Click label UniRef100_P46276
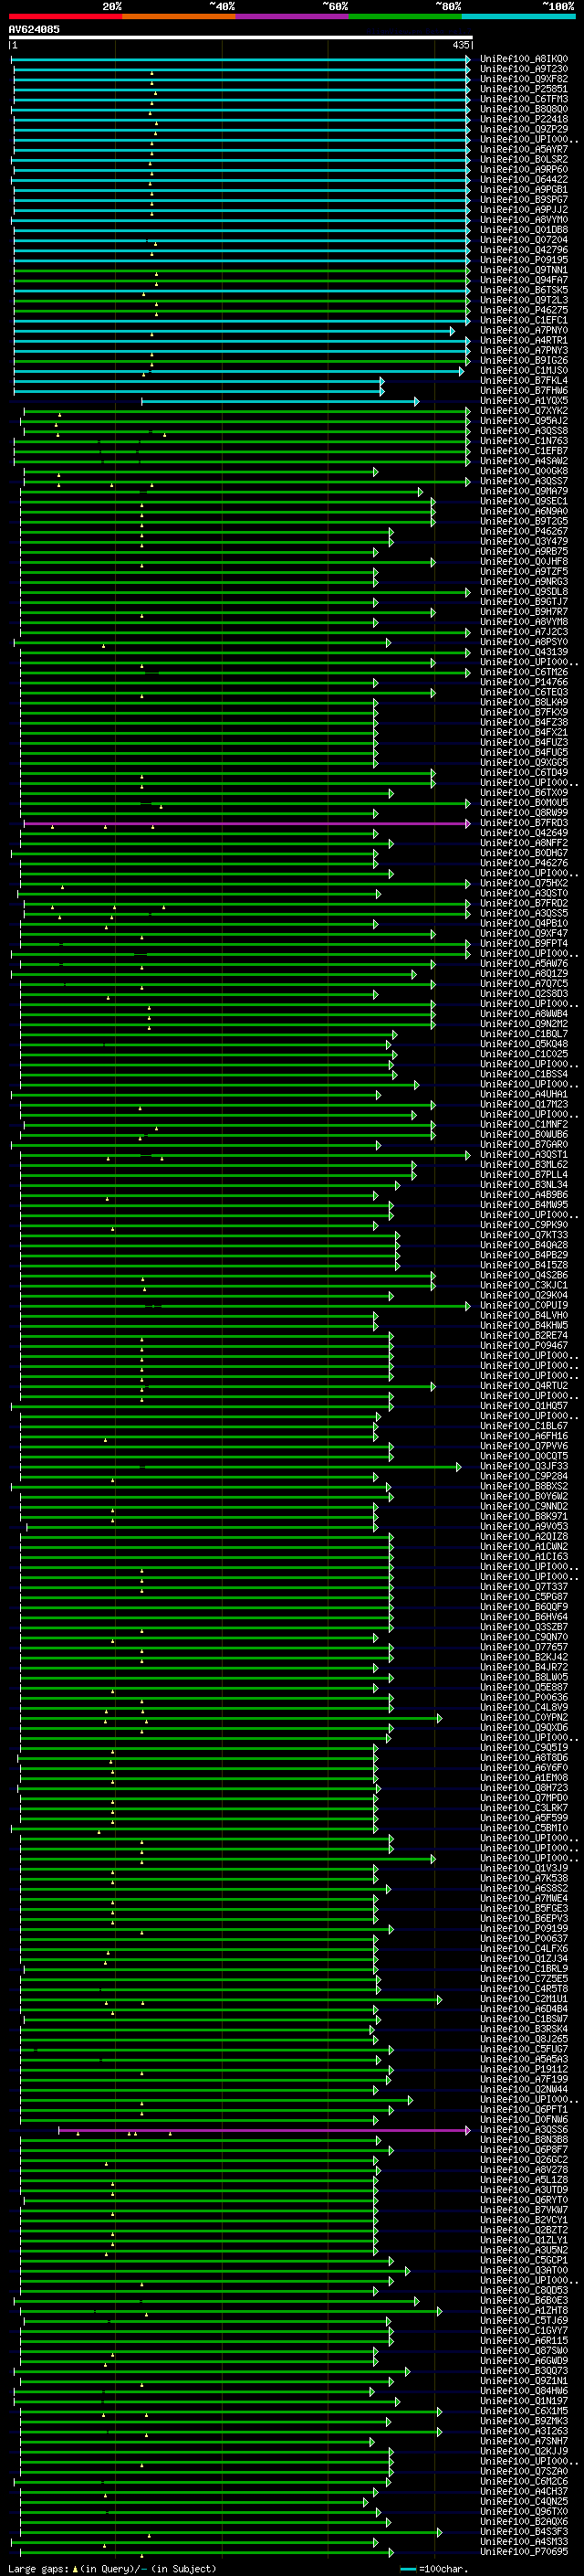584x2576 pixels. pyautogui.click(x=524, y=864)
